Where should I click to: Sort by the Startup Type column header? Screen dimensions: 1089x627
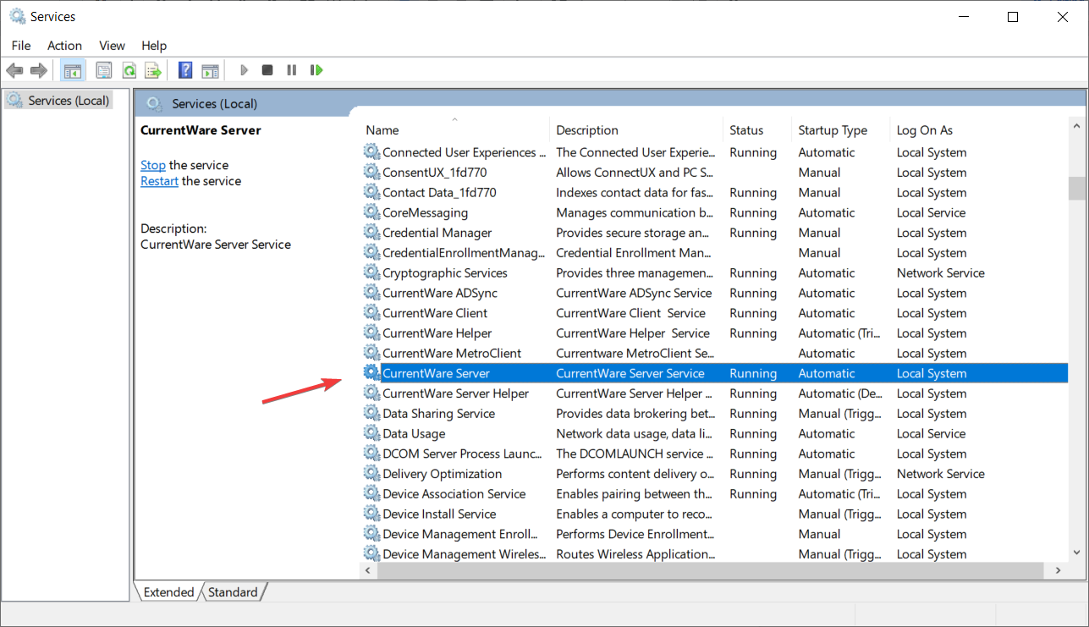point(840,130)
